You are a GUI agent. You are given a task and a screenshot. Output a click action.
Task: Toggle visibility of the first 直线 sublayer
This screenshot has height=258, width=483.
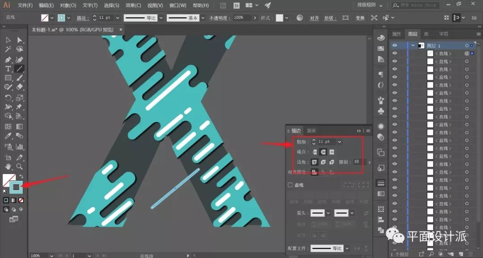[x=394, y=54]
